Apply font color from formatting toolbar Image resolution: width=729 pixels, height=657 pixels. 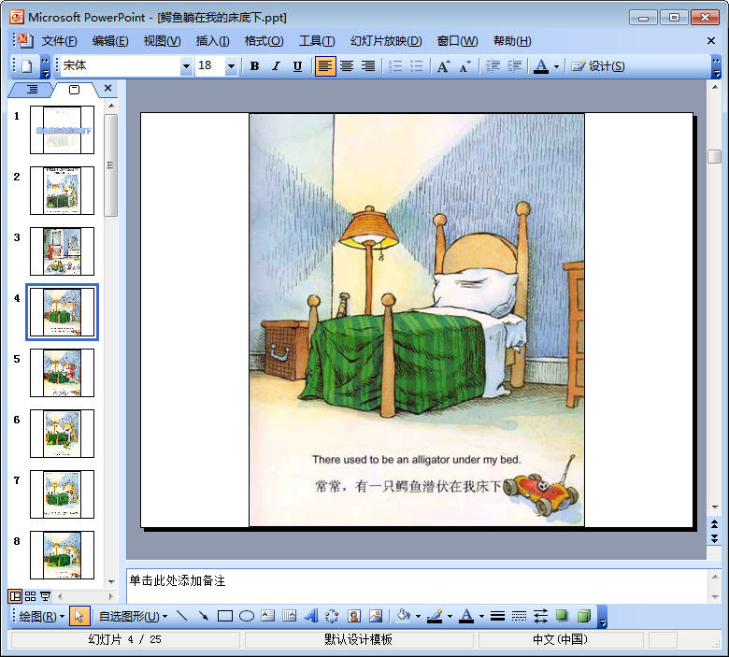point(541,66)
